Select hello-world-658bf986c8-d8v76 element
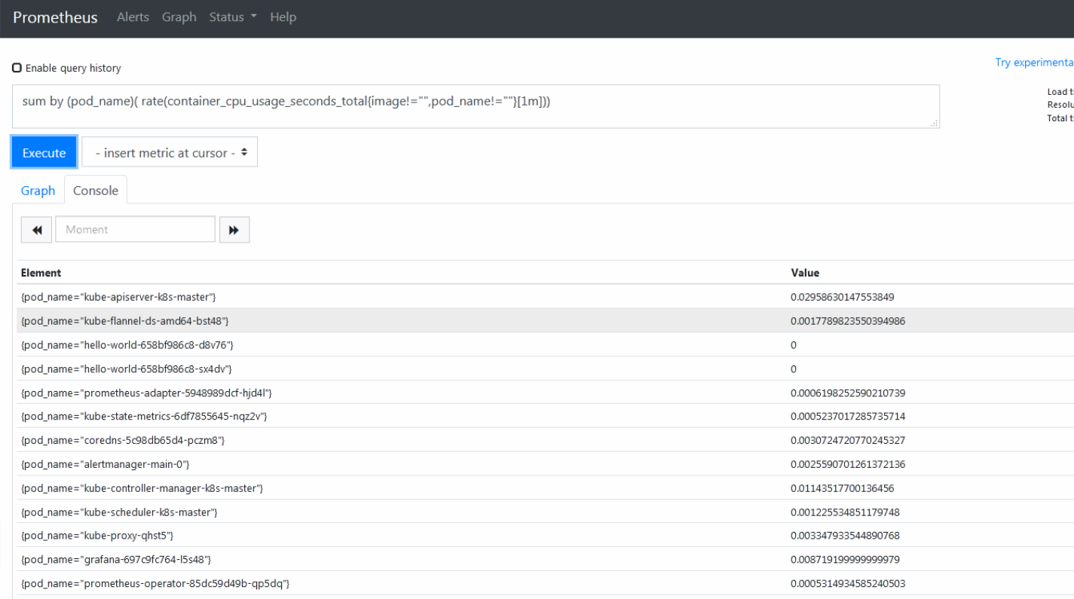Screen dimensions: 1074x599 127,345
